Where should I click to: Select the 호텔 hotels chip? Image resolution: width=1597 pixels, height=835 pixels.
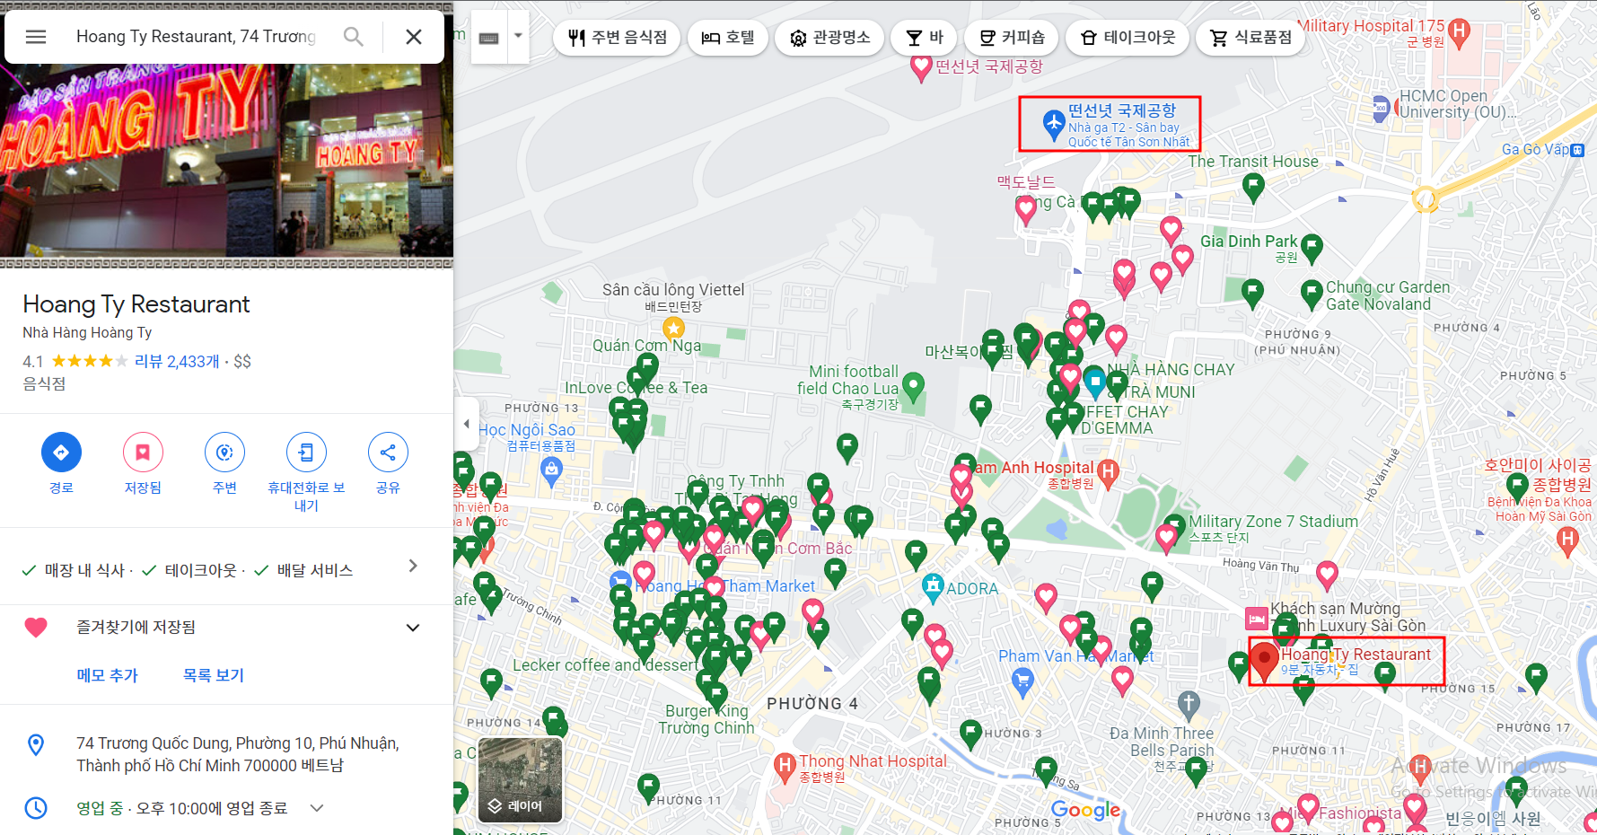click(728, 38)
